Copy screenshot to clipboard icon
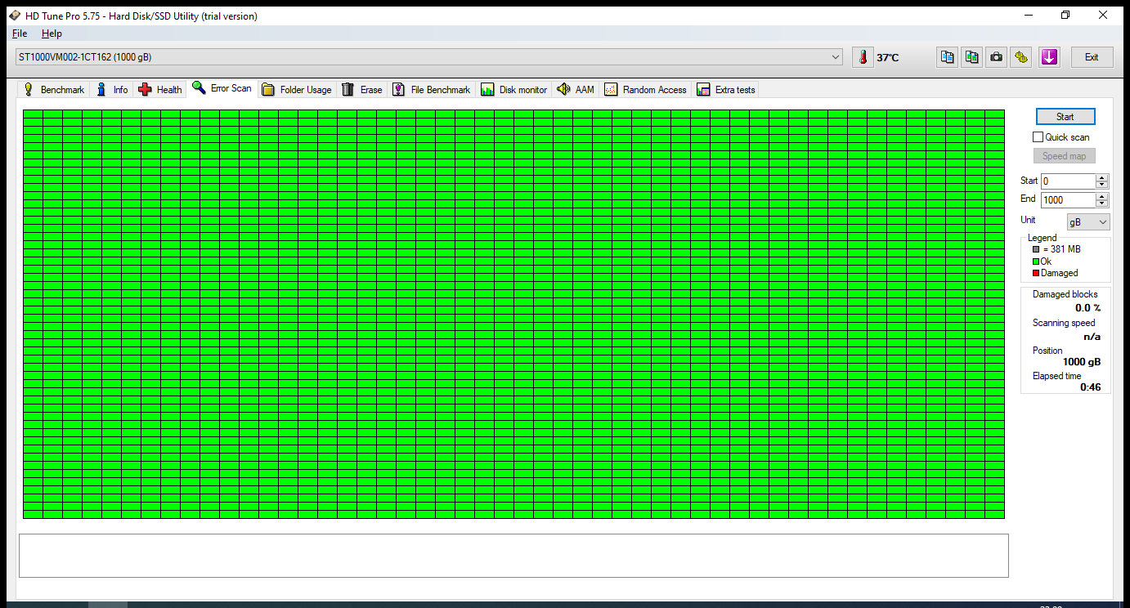The width and height of the screenshot is (1130, 608). click(x=971, y=57)
